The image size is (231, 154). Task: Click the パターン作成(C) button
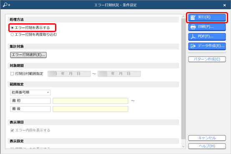click(x=207, y=59)
